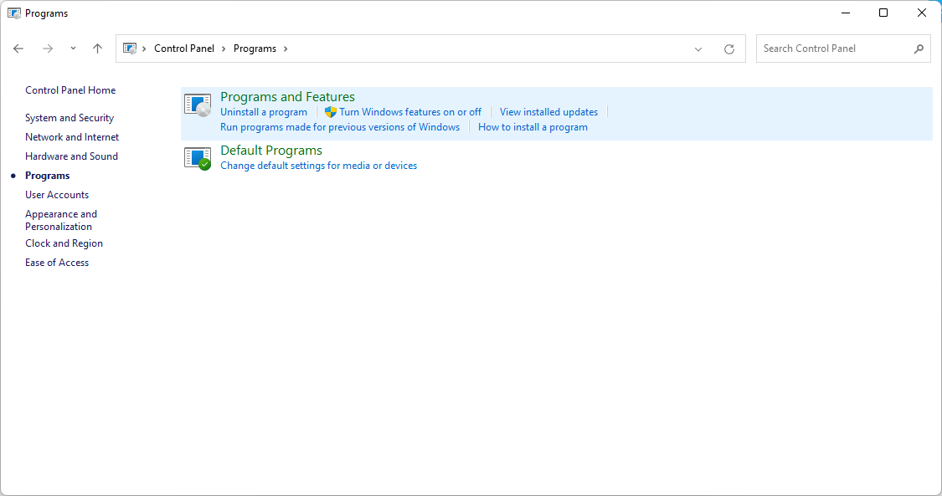Click Uninstall a program link
This screenshot has height=496, width=942.
(x=264, y=112)
